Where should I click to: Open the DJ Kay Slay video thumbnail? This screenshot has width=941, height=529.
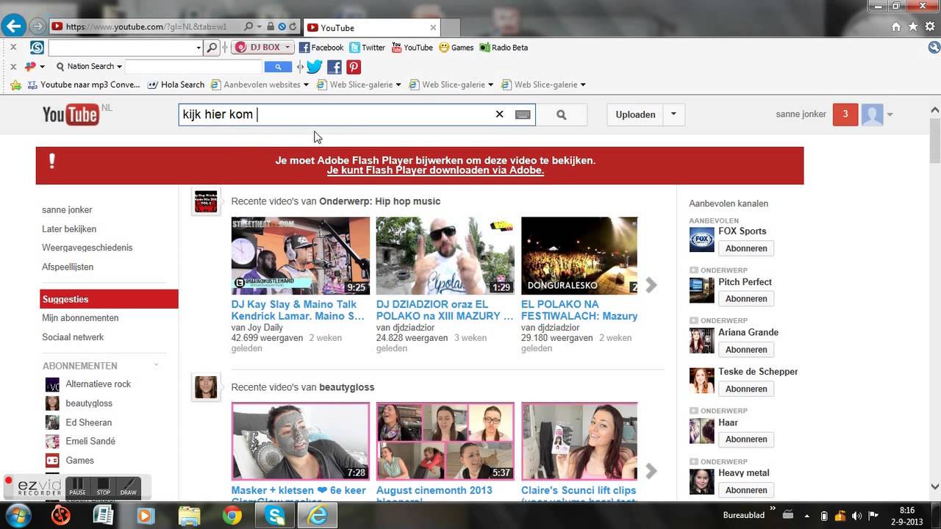(x=301, y=256)
